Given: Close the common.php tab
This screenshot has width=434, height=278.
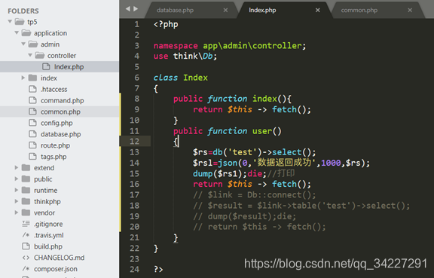Looking at the screenshot, I should coord(410,11).
